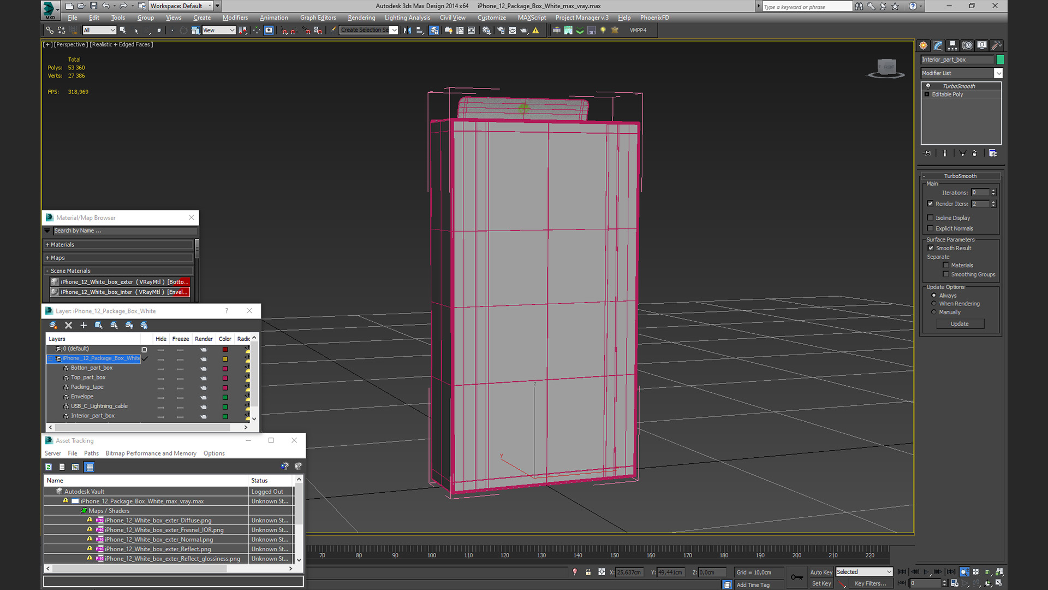Open the Hierarchy panel icon

952,45
